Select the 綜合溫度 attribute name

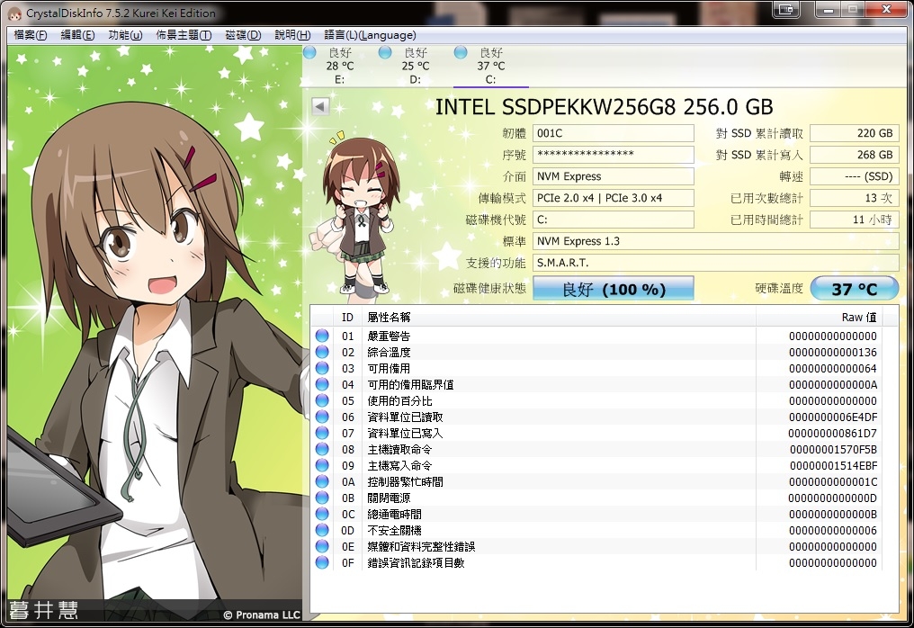[x=389, y=352]
